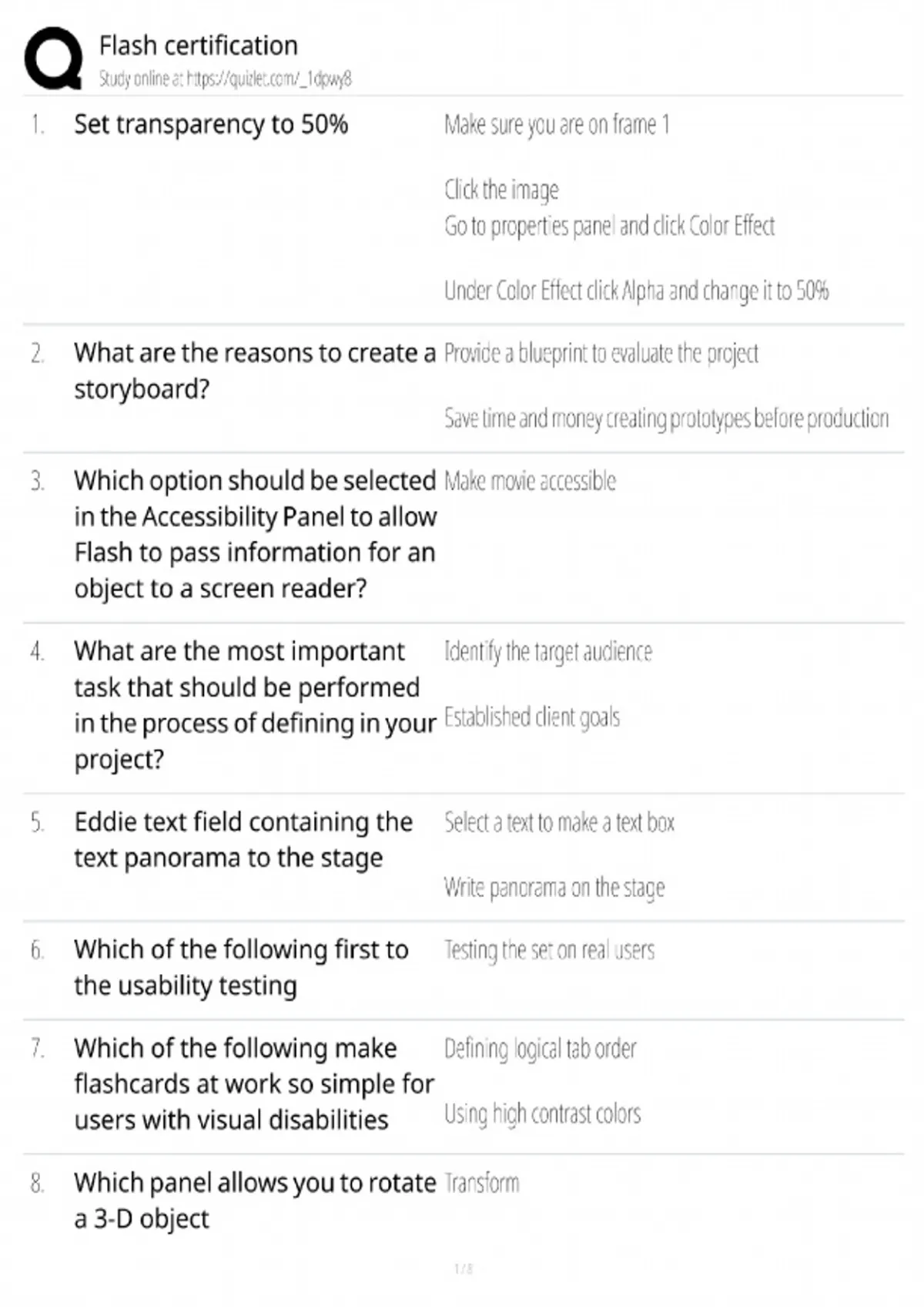924x1310 pixels.
Task: Click 'Defining logical tab order' answer
Action: pos(540,1050)
